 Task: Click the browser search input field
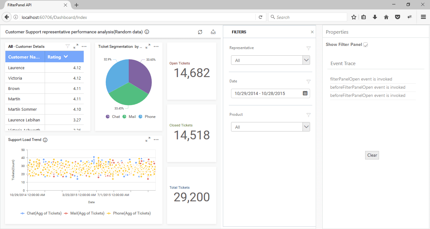[x=310, y=17]
